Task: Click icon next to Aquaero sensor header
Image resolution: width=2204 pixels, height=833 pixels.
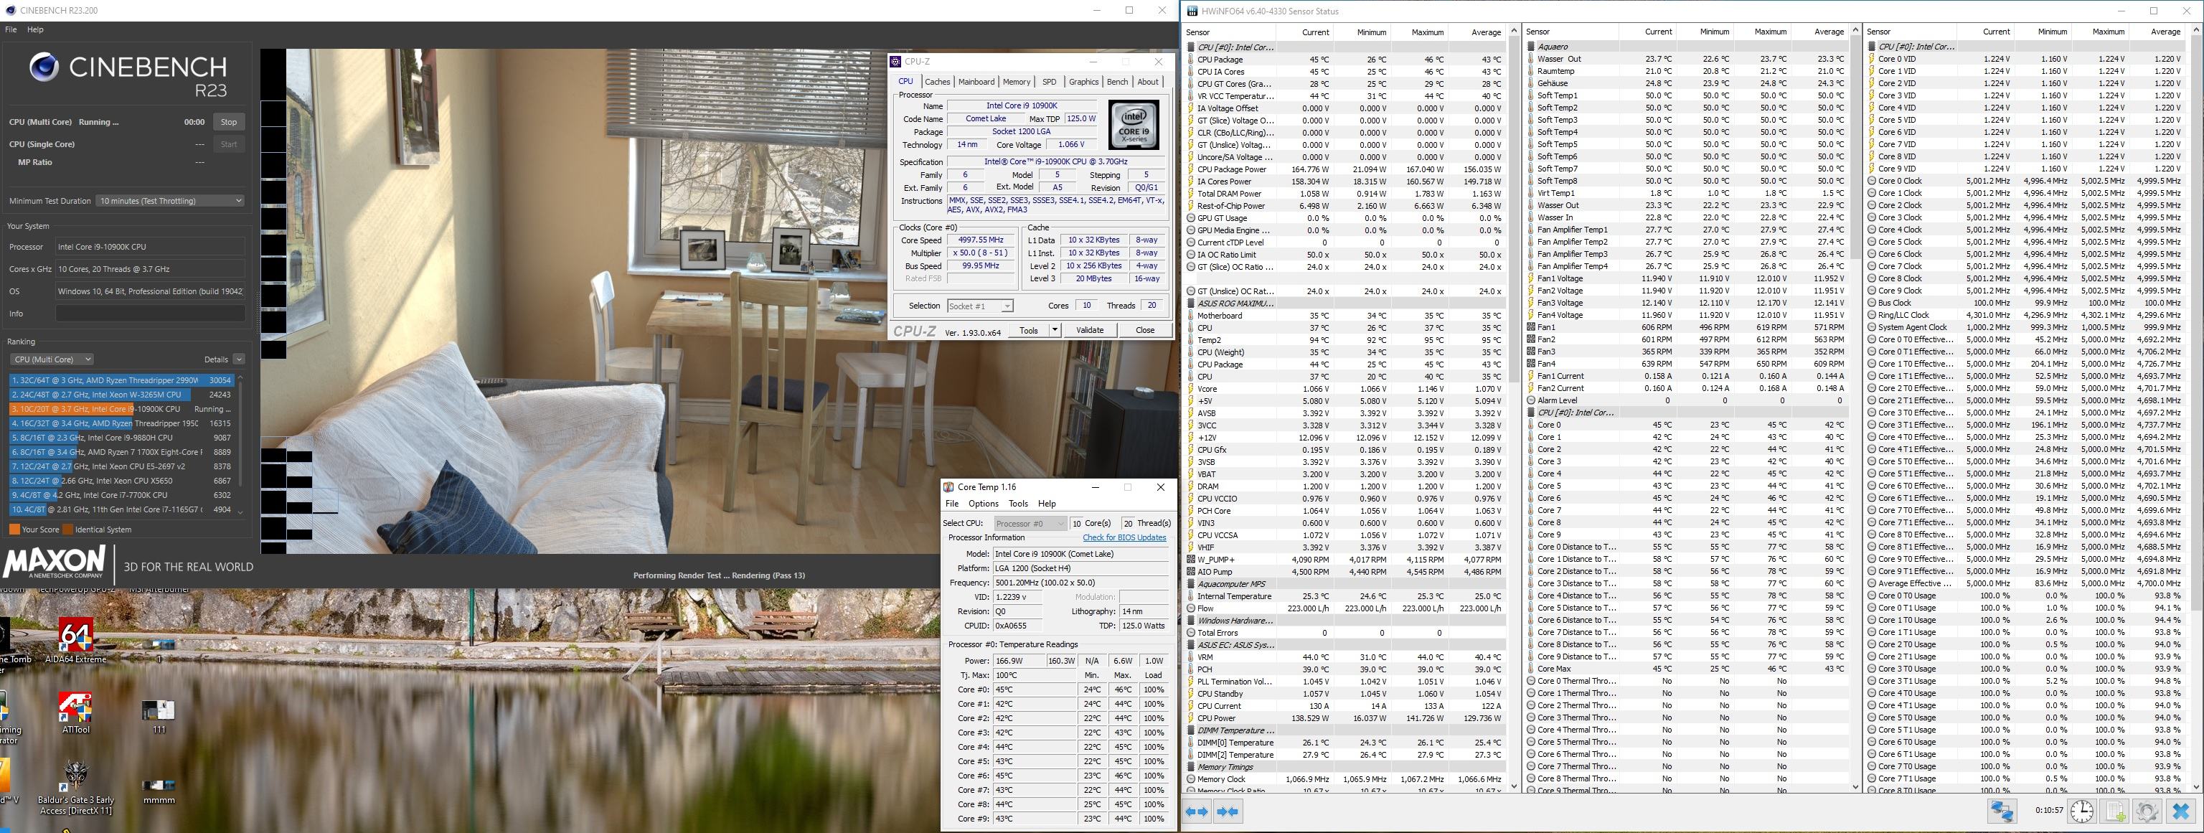Action: (x=1532, y=47)
